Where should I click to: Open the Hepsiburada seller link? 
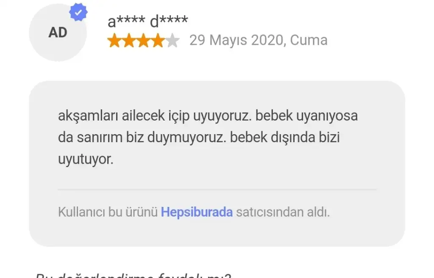coord(197,212)
